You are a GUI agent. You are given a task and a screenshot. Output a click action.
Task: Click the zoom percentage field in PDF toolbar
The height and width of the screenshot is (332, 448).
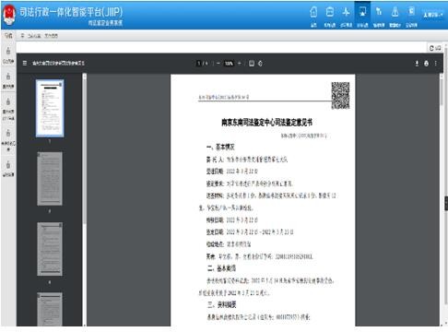click(x=229, y=64)
